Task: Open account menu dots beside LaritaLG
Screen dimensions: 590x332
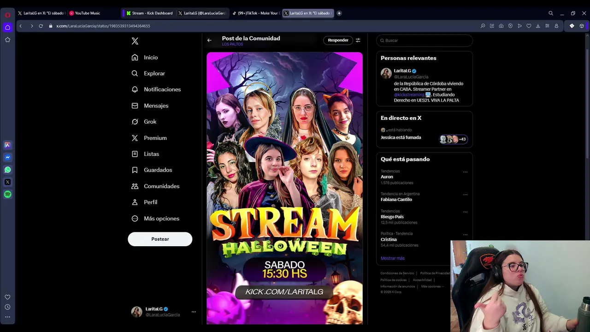Action: coord(194,312)
